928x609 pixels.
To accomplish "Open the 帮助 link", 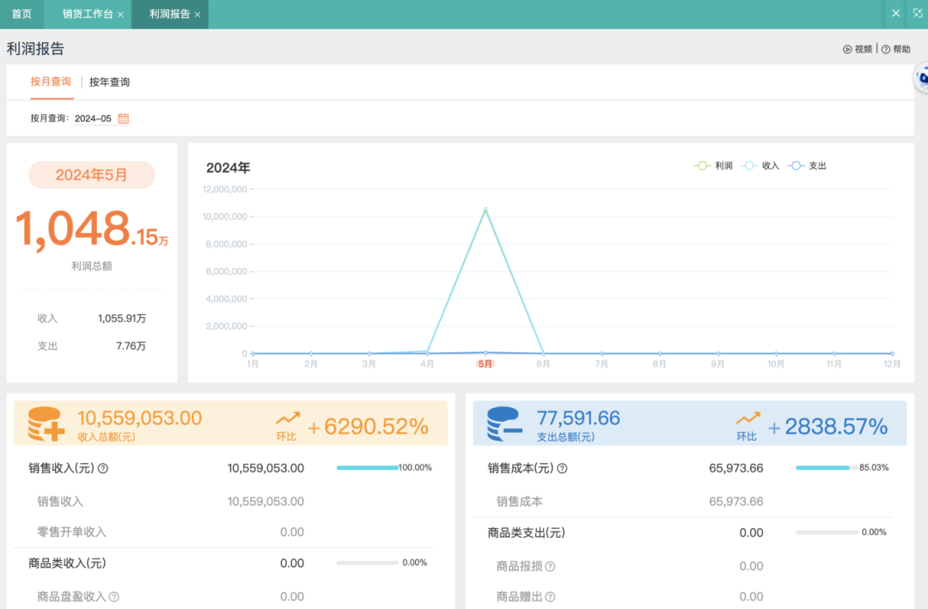I will tap(896, 50).
